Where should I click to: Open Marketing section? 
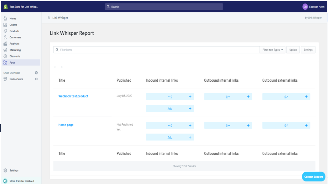pos(15,50)
